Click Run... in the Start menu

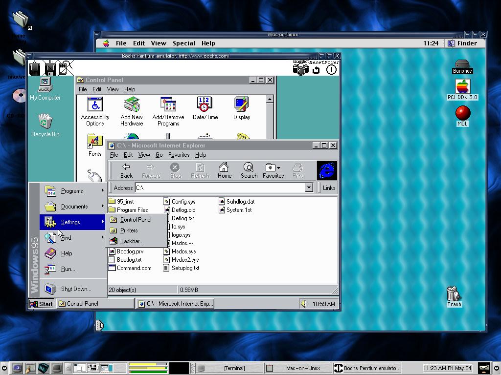click(73, 269)
